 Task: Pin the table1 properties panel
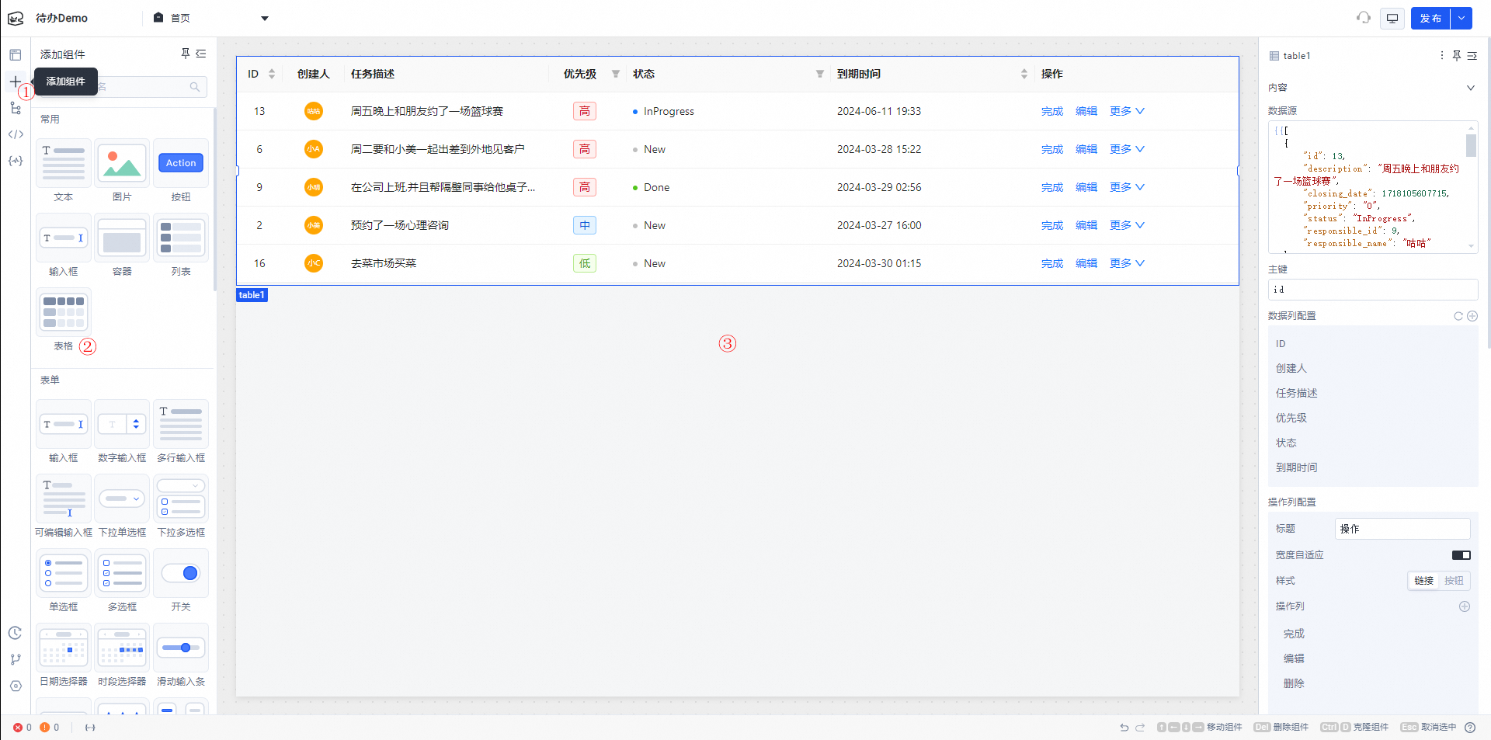[1457, 55]
